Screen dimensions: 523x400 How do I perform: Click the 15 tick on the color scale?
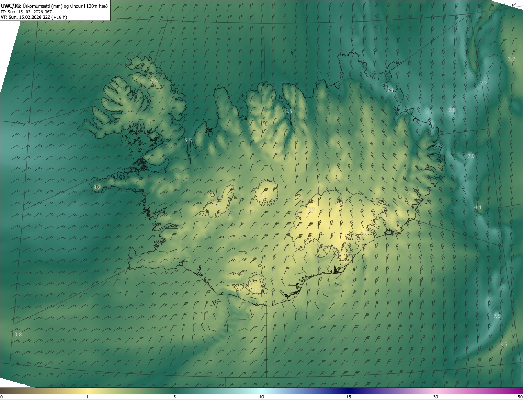coord(349,397)
